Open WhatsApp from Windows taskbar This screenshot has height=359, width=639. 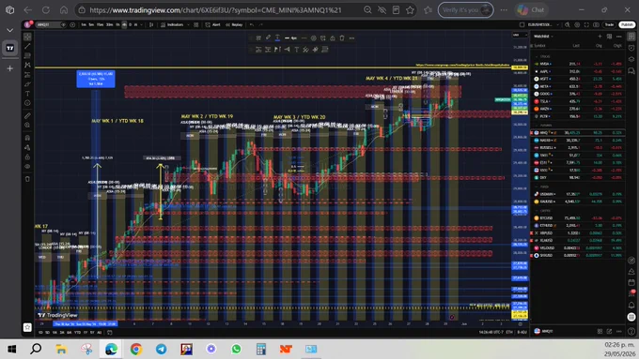click(236, 349)
